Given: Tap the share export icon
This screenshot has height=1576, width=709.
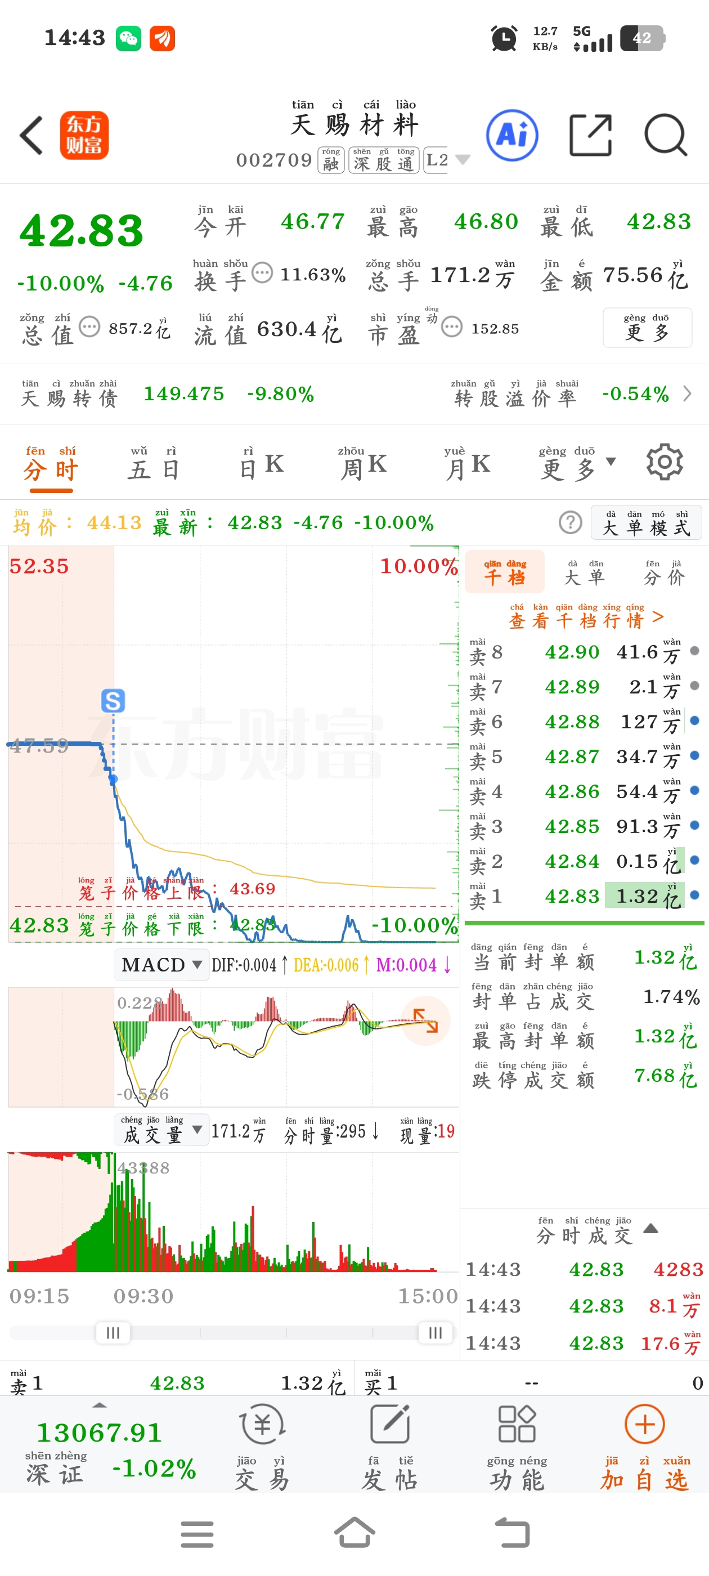Looking at the screenshot, I should pos(590,135).
